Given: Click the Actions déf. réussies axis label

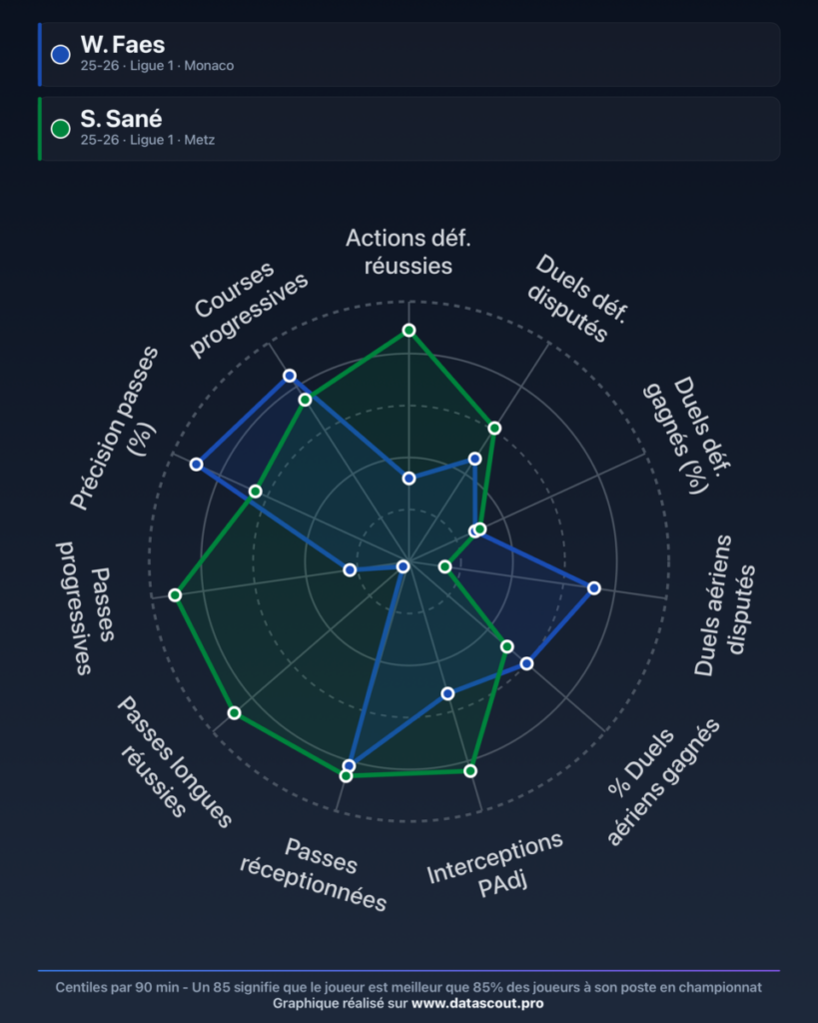Looking at the screenshot, I should coord(409,252).
